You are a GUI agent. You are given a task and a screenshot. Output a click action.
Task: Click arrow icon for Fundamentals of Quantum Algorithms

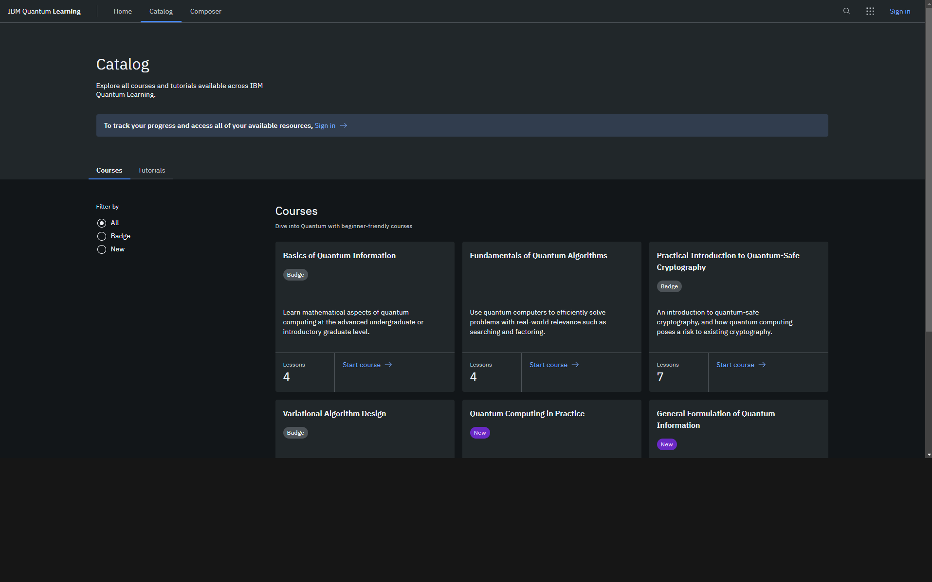tap(575, 365)
